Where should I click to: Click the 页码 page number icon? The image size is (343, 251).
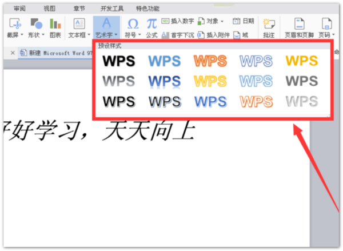coord(326,23)
